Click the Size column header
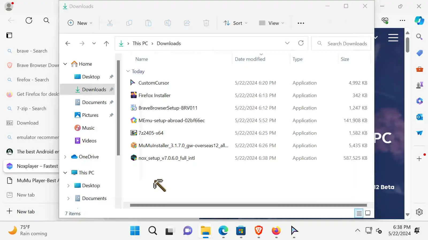This screenshot has height=240, width=428. [345, 59]
